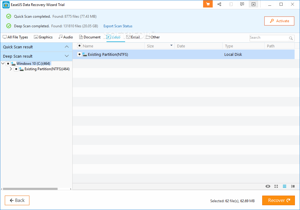
Task: Click Quick Scan completed green checkmark
Action: 9,16
